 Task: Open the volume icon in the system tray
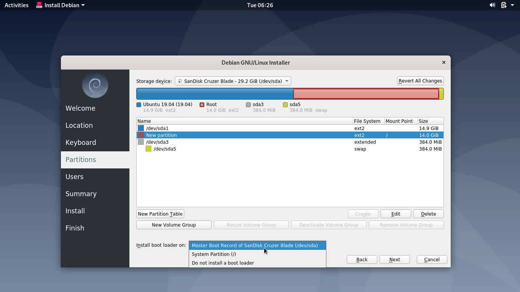492,5
